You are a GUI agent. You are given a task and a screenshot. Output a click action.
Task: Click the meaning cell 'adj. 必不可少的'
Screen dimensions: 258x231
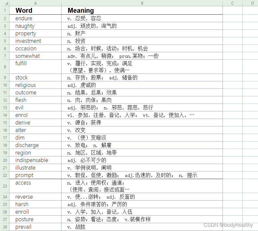pos(142,160)
